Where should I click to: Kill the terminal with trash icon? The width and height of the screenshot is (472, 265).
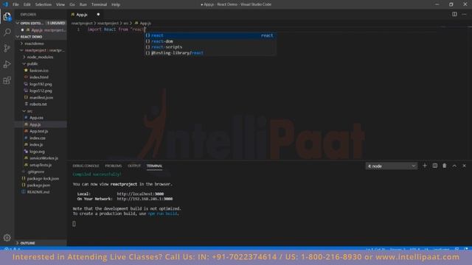[444, 166]
